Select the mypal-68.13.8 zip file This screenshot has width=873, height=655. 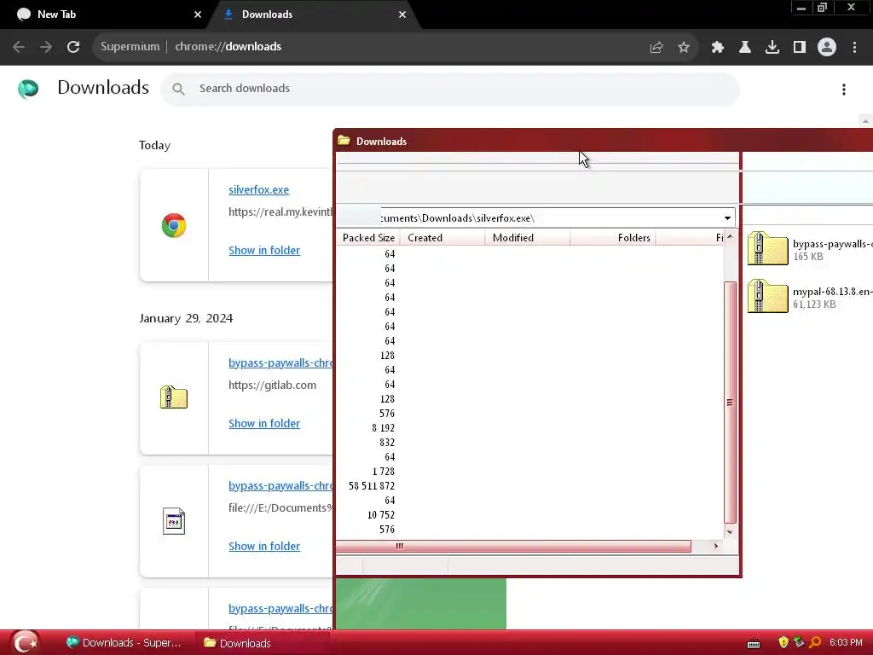[810, 297]
